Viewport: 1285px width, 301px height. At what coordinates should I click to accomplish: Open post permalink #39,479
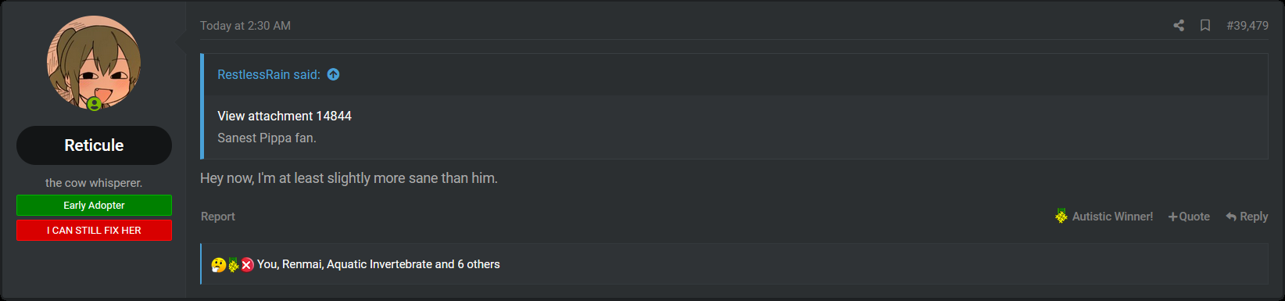1247,26
